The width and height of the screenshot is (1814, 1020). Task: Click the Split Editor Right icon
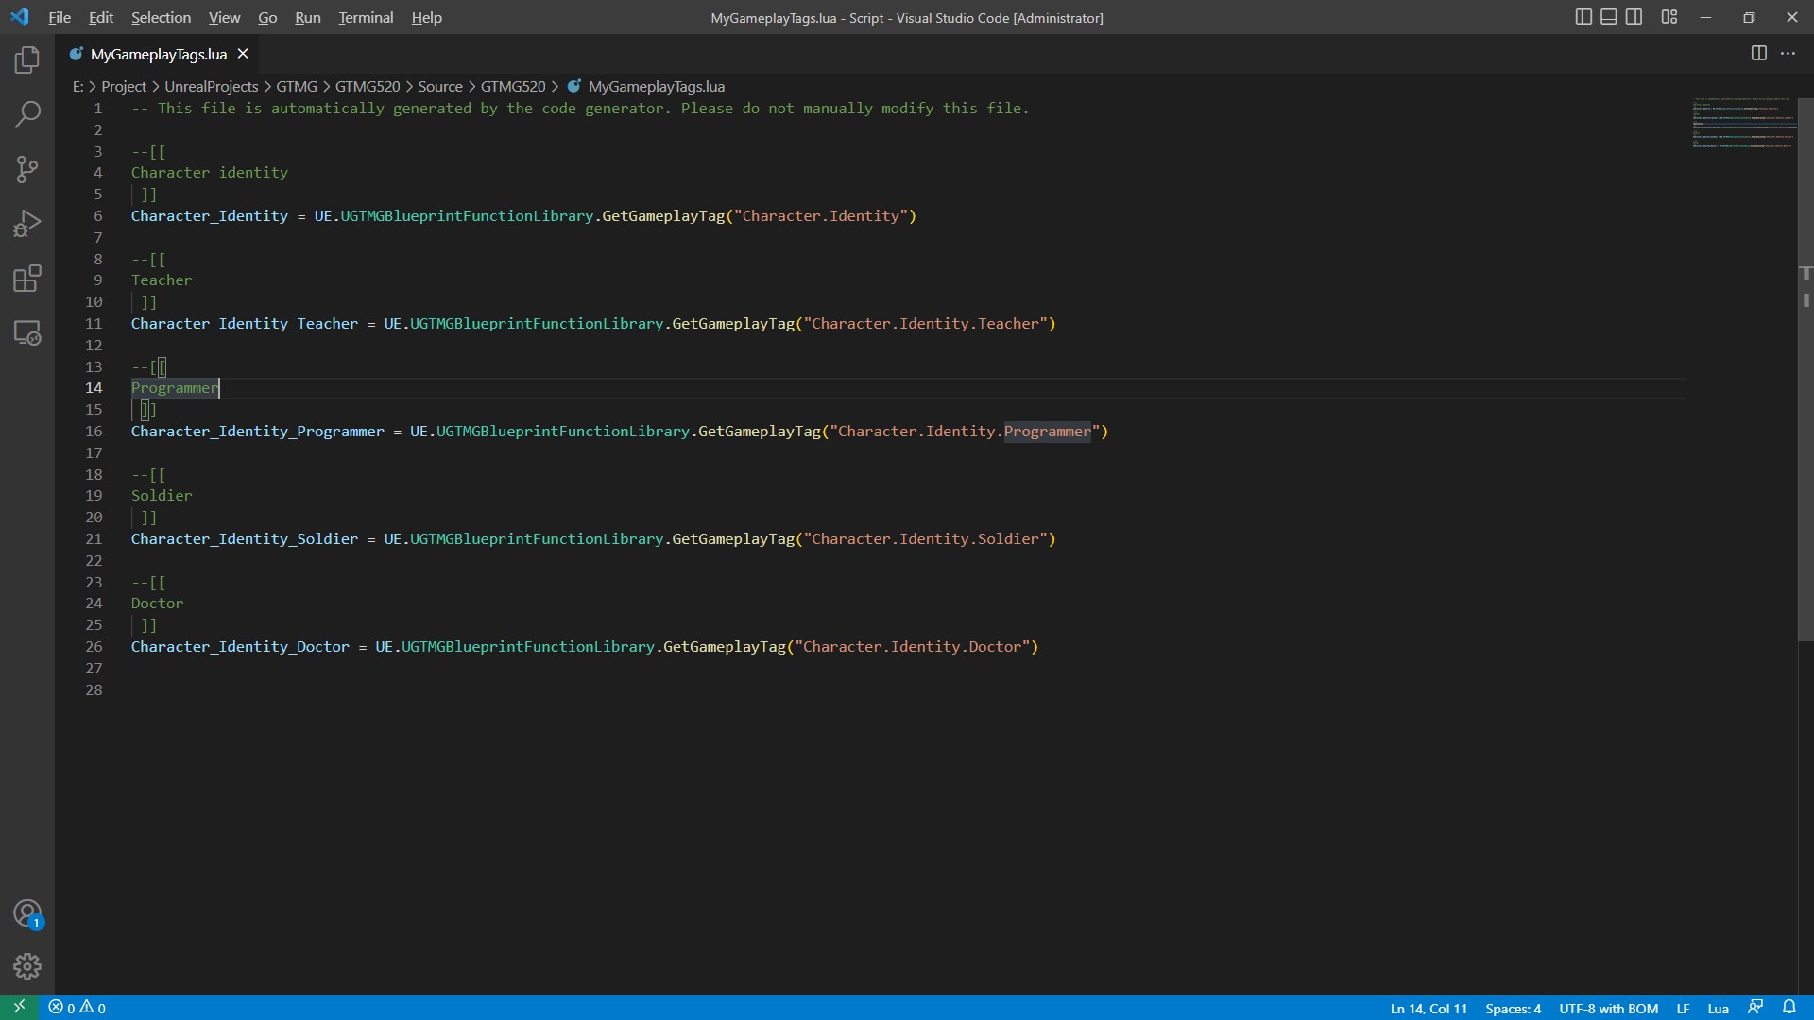tap(1758, 54)
